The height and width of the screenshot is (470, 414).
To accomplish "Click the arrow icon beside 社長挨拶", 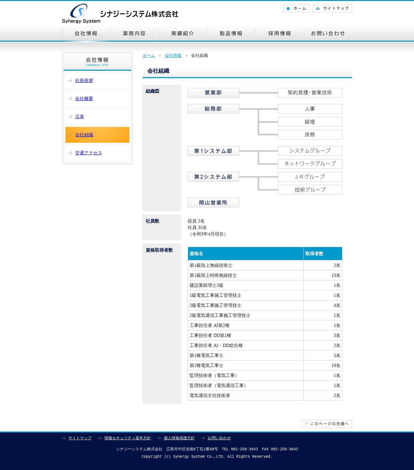I will [70, 80].
